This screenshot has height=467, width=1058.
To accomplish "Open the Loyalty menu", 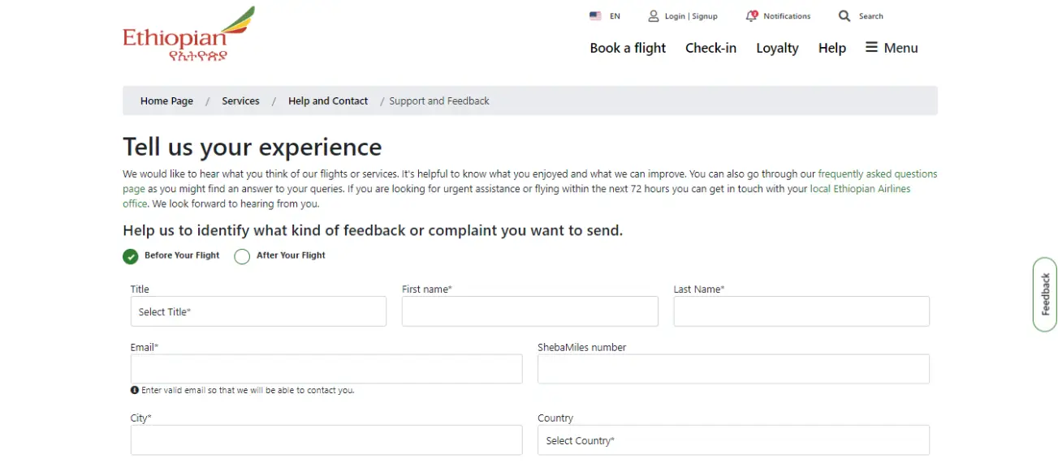I will pyautogui.click(x=777, y=48).
